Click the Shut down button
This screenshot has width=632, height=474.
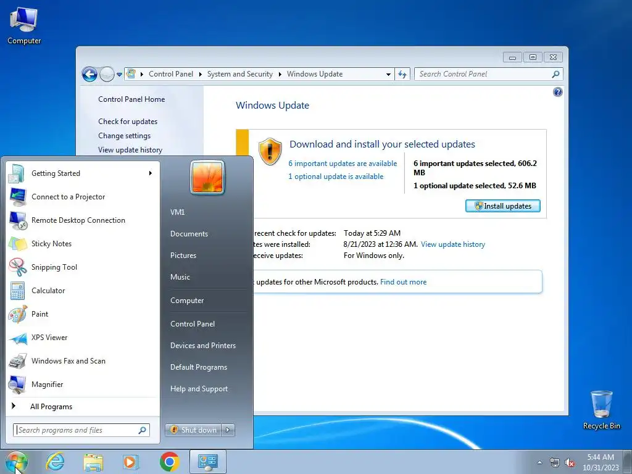pyautogui.click(x=193, y=430)
